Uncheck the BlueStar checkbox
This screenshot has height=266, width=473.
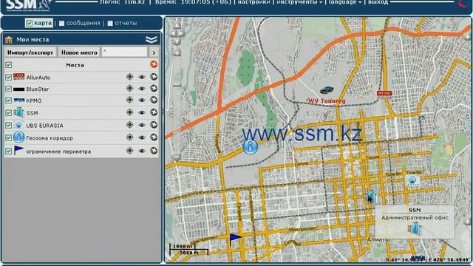(x=8, y=89)
